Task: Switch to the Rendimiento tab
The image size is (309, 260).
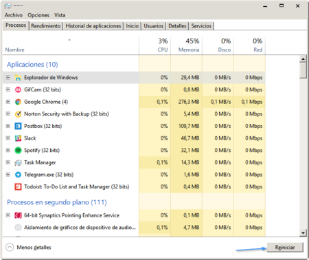Action: tap(46, 26)
